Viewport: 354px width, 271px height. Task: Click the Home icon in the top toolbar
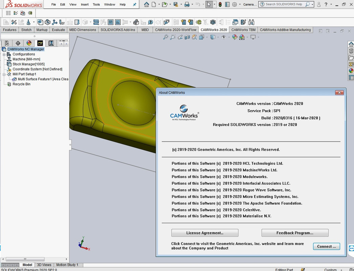pyautogui.click(x=147, y=4)
